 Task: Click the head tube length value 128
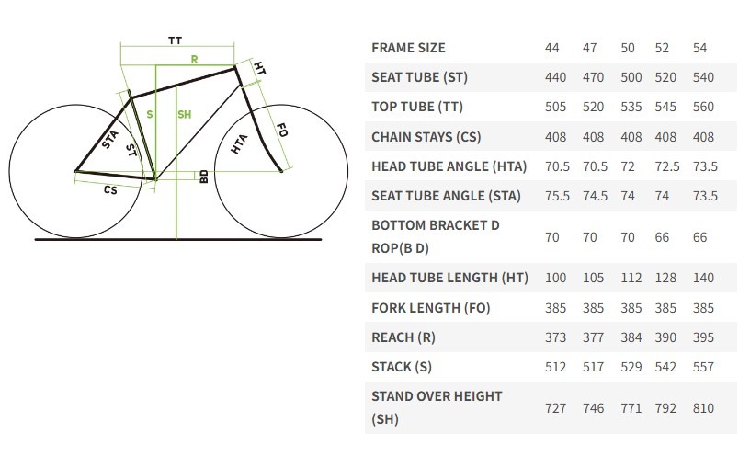[x=665, y=278]
